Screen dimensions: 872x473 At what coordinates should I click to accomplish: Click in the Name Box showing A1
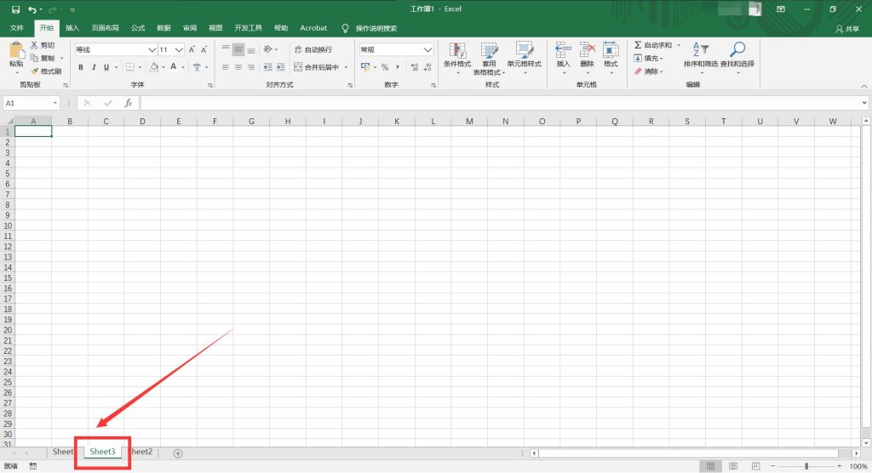tap(26, 103)
